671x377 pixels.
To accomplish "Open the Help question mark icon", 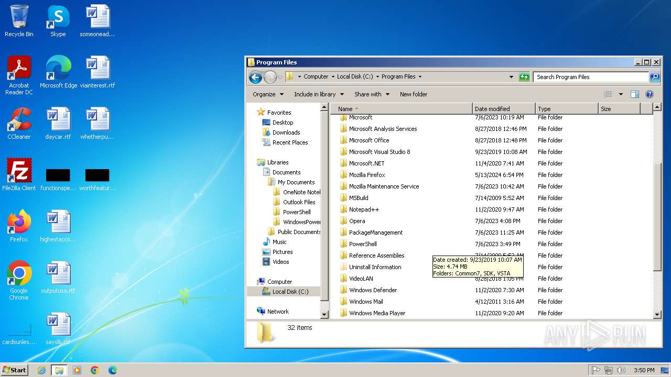I will 650,94.
